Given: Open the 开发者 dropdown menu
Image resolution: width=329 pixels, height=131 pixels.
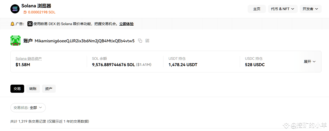Looking at the screenshot, I should tap(310, 9).
